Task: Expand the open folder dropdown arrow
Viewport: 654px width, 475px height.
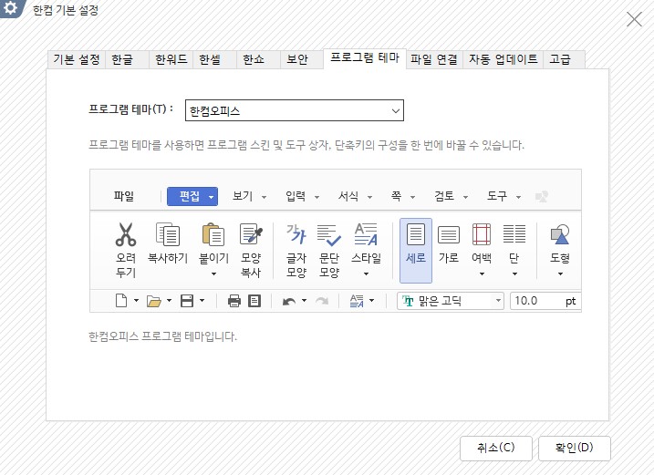Action: click(x=169, y=300)
